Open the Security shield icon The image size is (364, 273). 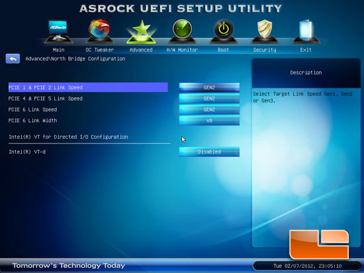tap(265, 32)
